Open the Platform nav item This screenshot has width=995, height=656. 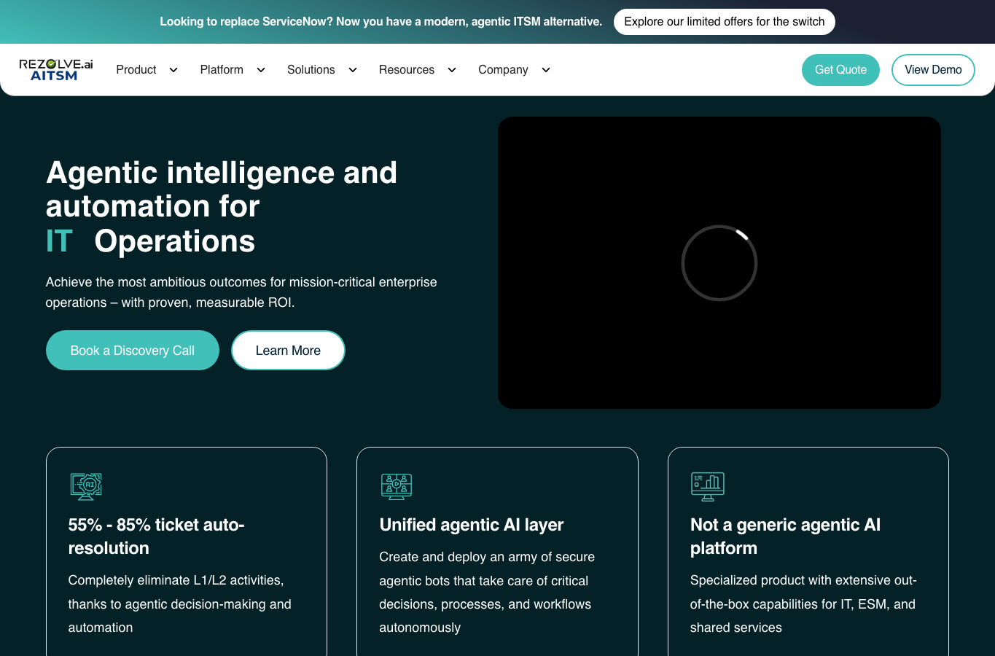point(222,70)
